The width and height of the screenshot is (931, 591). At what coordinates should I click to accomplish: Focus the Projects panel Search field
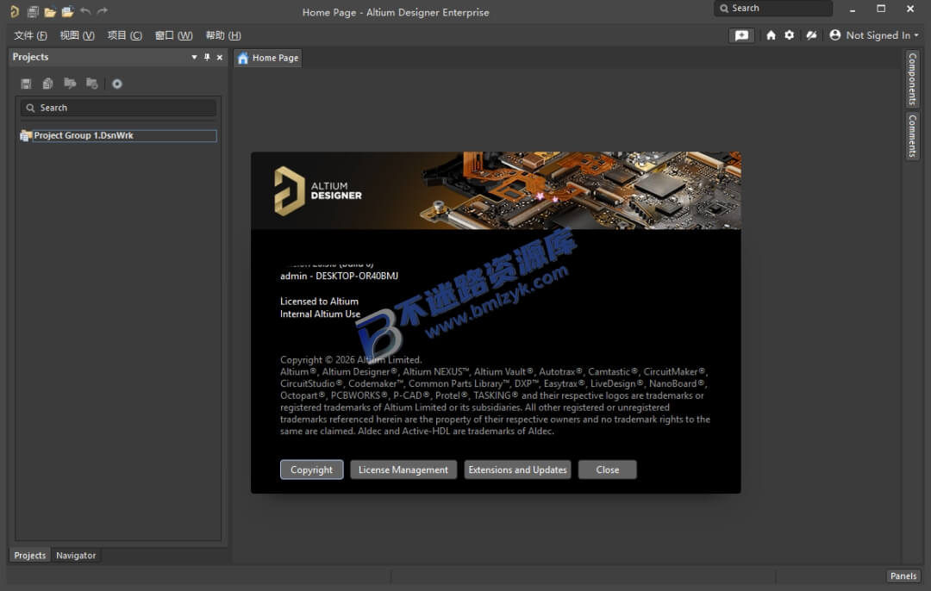tap(119, 108)
